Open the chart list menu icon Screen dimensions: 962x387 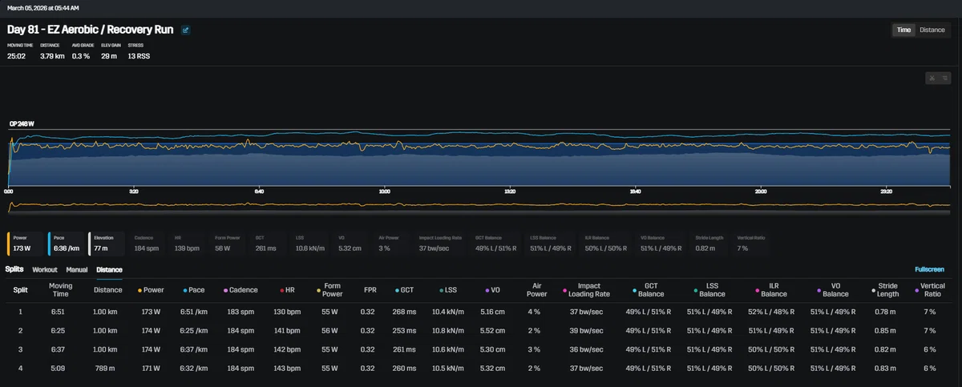click(x=944, y=78)
